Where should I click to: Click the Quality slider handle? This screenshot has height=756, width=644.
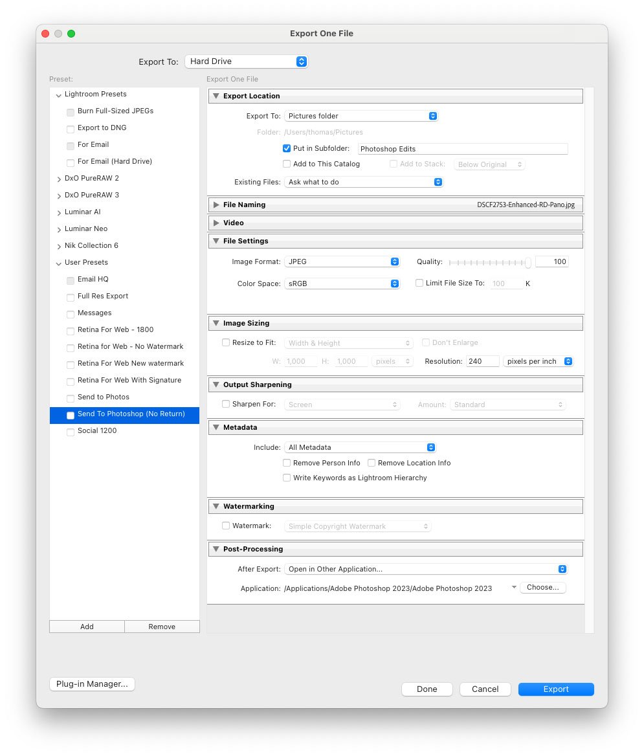pyautogui.click(x=528, y=262)
